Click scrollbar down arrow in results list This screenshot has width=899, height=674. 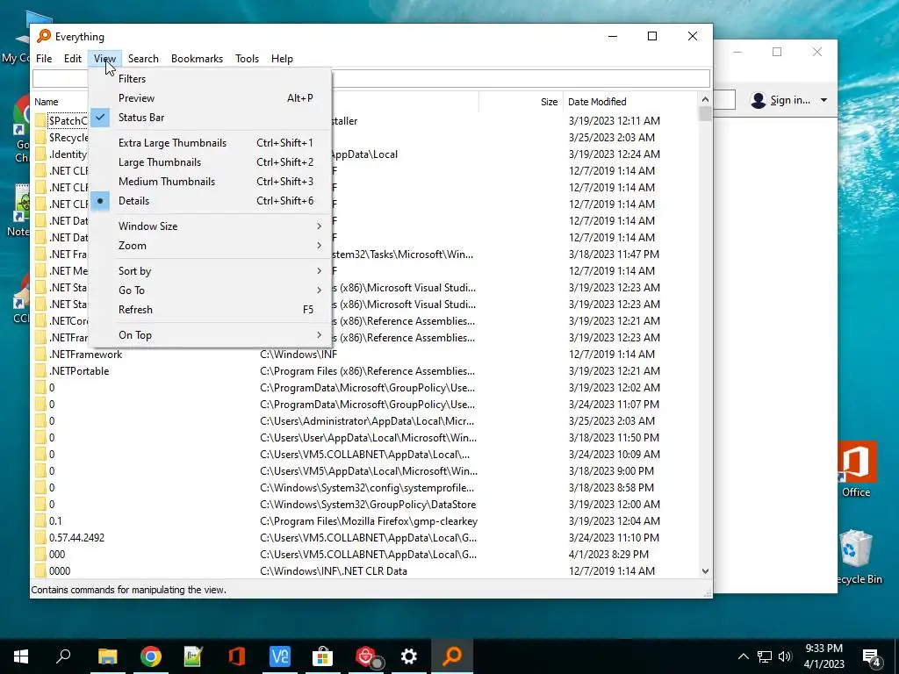pyautogui.click(x=705, y=571)
